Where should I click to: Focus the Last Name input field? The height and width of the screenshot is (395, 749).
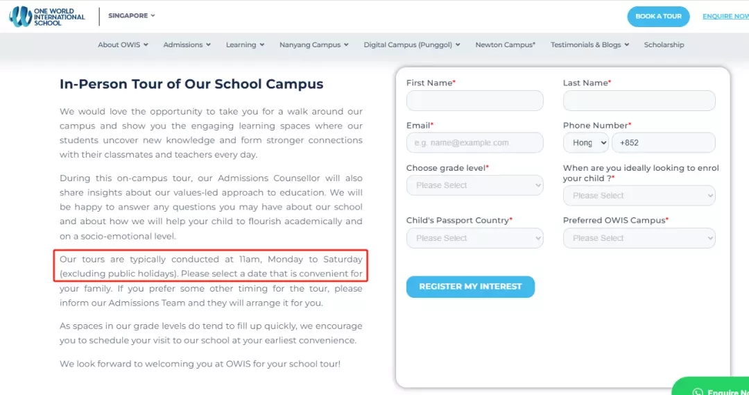639,101
